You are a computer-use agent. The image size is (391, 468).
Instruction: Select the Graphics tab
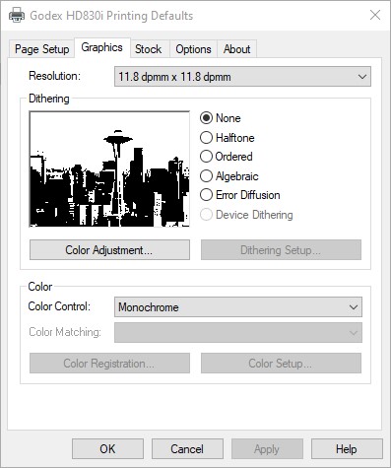pos(102,47)
